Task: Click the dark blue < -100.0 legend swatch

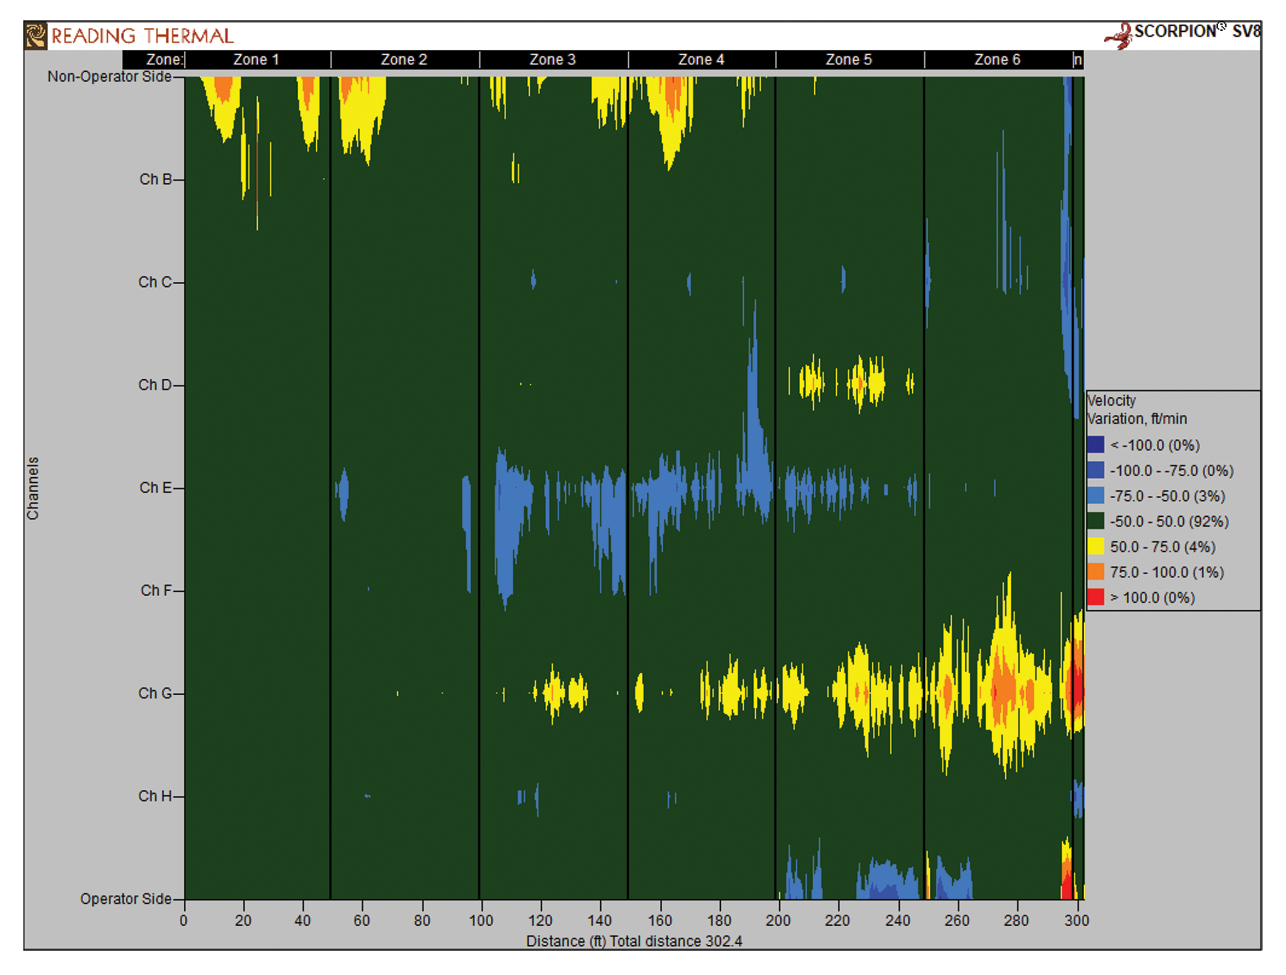Action: tap(1095, 445)
